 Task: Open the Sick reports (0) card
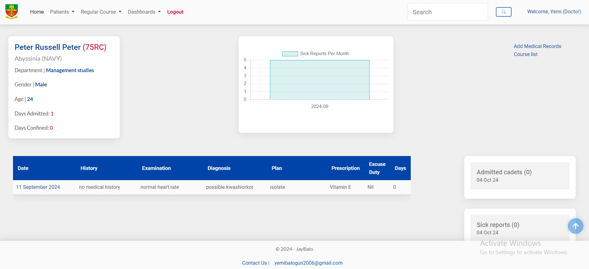pyautogui.click(x=520, y=228)
